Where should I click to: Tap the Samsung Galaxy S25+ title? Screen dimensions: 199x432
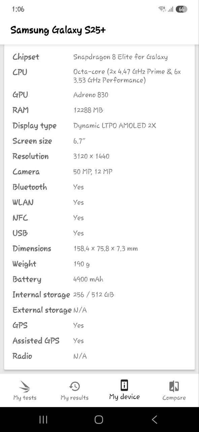(x=58, y=30)
